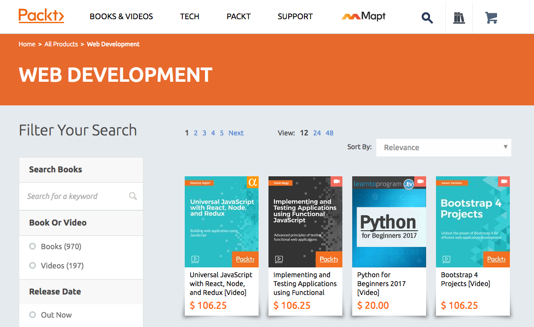
Task: Select the Videos (197) radio button
Action: click(x=33, y=265)
